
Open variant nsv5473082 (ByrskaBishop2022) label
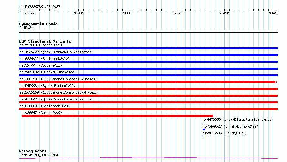click(x=47, y=72)
